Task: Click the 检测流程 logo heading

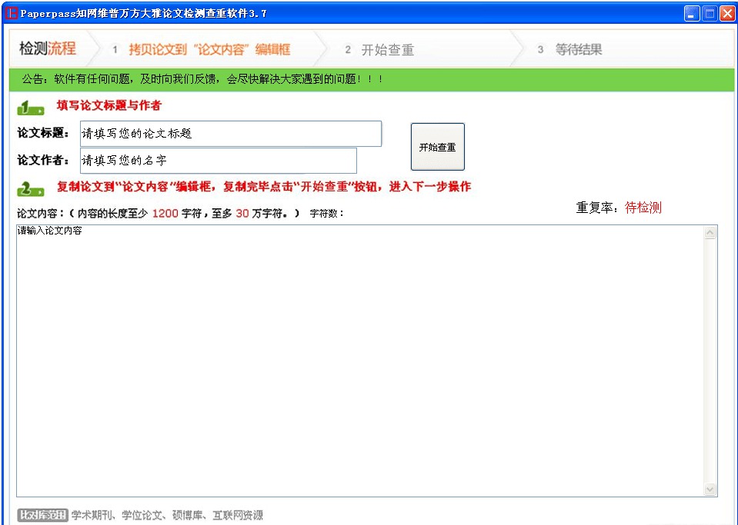Action: click(x=48, y=48)
